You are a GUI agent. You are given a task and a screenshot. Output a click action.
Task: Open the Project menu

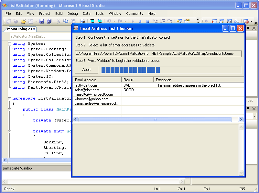45,14
